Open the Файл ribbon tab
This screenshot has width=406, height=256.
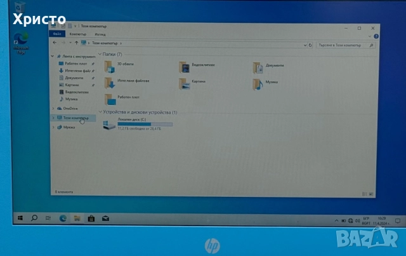point(57,34)
